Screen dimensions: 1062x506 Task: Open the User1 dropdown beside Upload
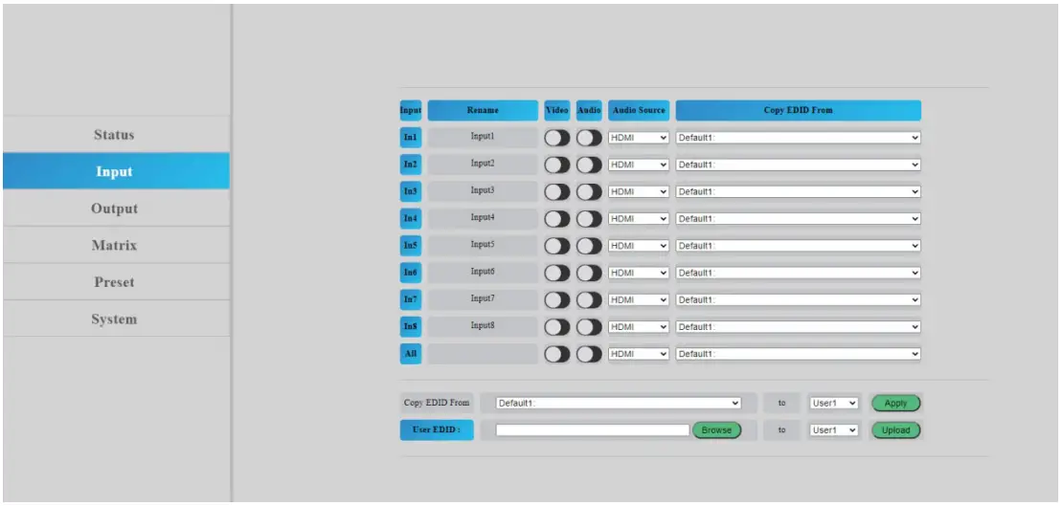(x=834, y=430)
